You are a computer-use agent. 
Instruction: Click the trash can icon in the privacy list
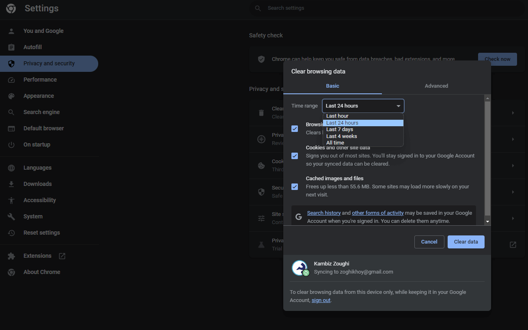click(262, 112)
